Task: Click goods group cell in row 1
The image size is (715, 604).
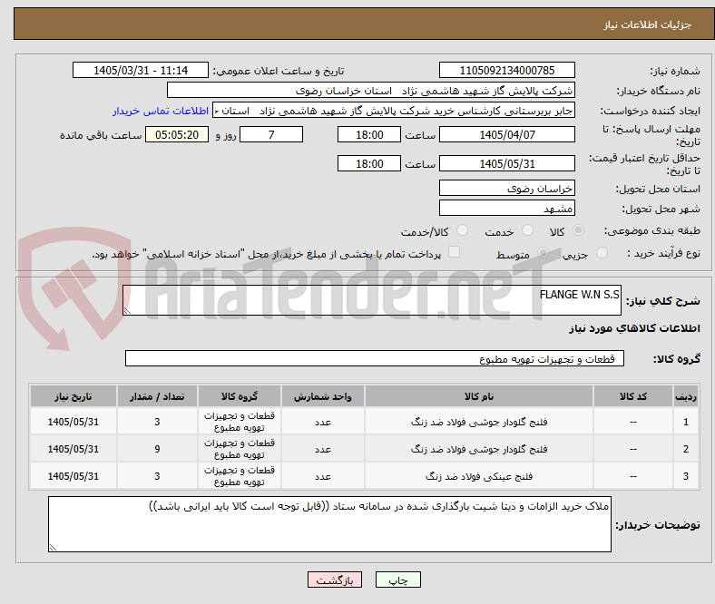Action: 239,422
